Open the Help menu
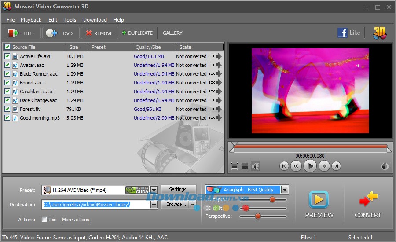 pyautogui.click(x=118, y=20)
